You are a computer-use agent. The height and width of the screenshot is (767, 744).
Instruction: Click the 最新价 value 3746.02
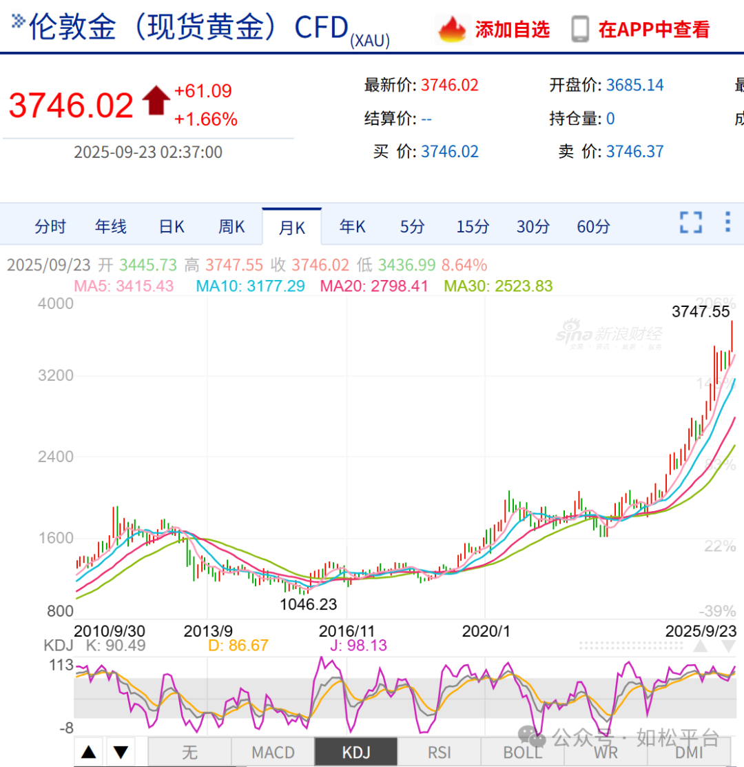449,85
